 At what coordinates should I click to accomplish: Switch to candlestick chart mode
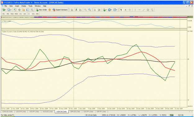pos(76,10)
